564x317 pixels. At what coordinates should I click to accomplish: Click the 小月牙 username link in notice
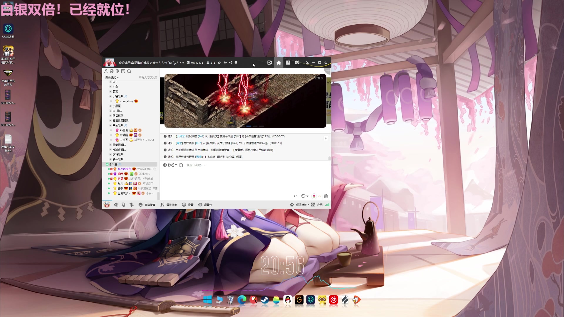tap(180, 136)
